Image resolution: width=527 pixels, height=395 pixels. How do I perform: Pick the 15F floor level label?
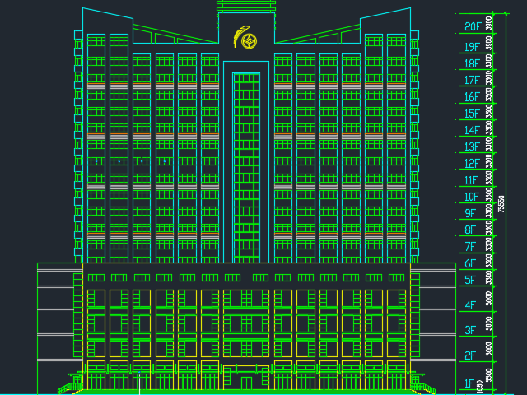(x=472, y=114)
